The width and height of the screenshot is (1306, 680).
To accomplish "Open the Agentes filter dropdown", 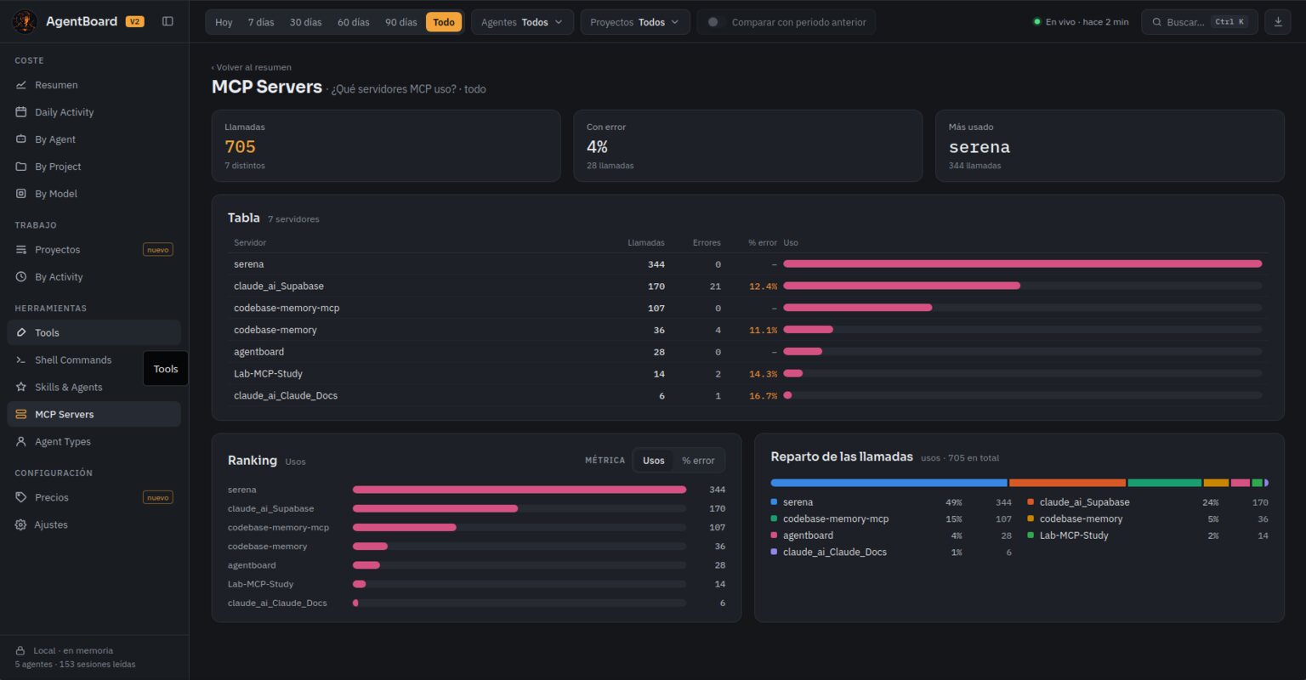I will [522, 22].
